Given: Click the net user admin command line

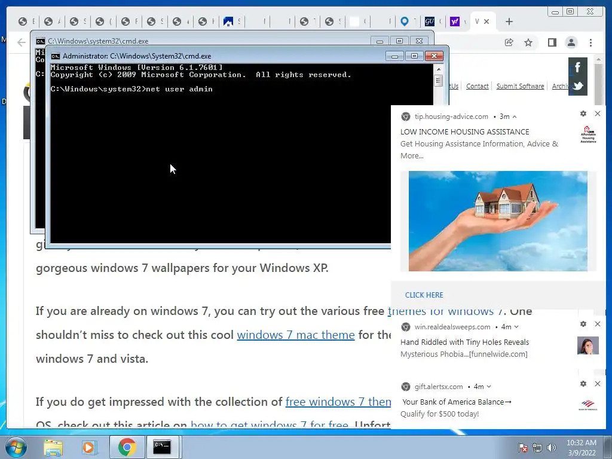Looking at the screenshot, I should click(131, 89).
